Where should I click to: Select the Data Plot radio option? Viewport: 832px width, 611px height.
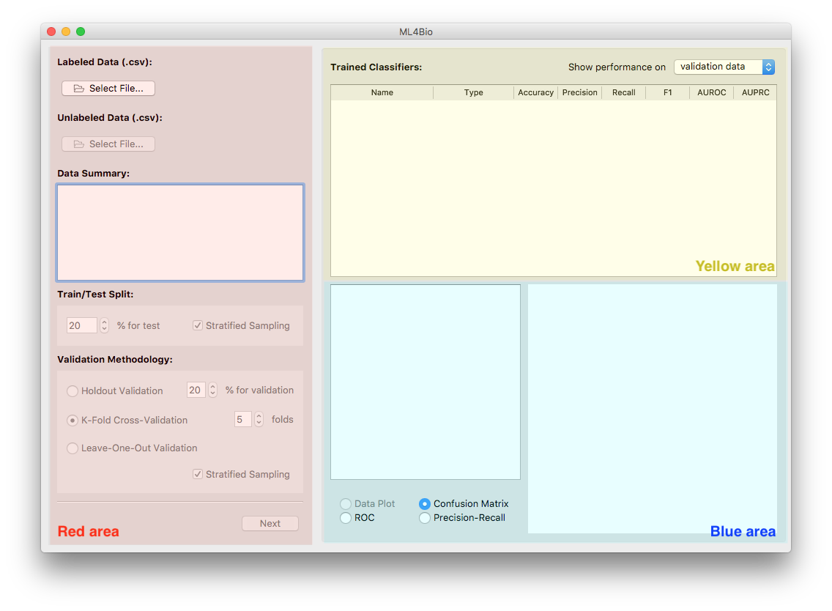346,504
